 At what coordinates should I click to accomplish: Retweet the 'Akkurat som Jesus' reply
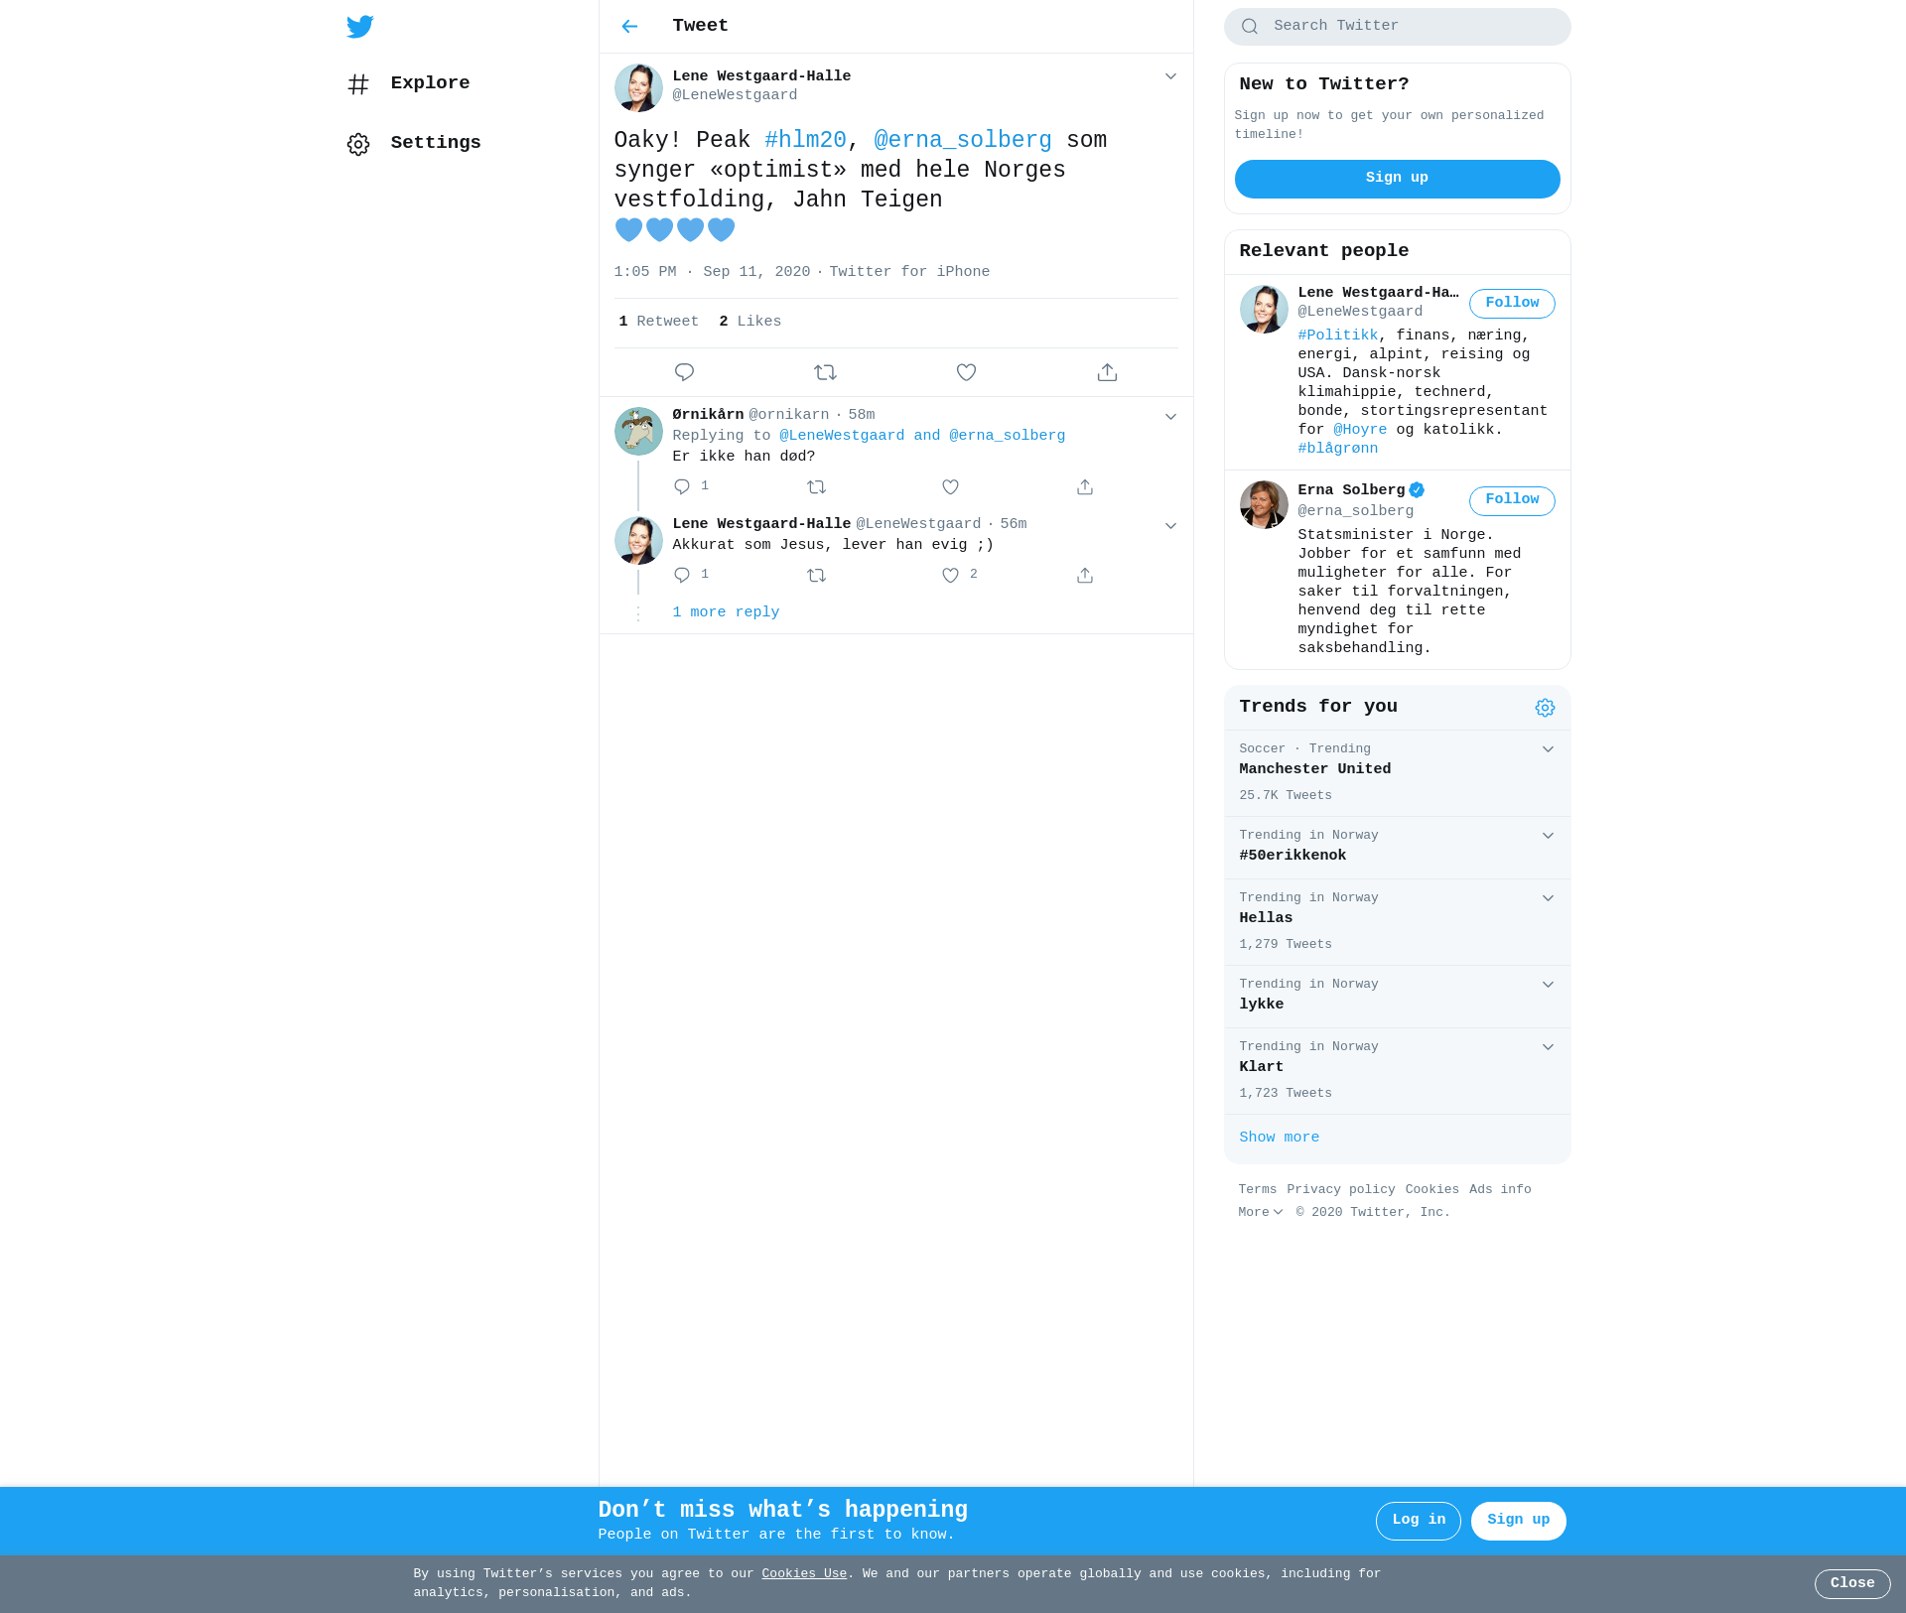(816, 575)
